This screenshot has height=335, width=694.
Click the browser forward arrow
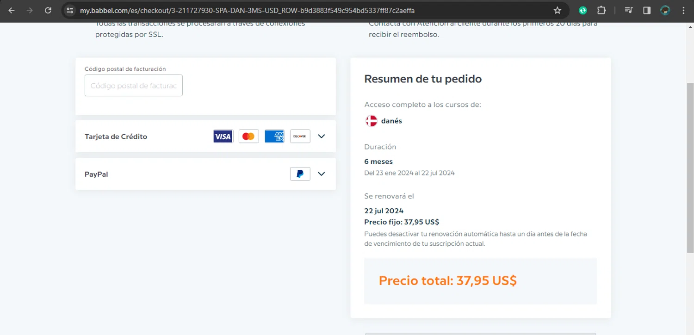point(30,10)
